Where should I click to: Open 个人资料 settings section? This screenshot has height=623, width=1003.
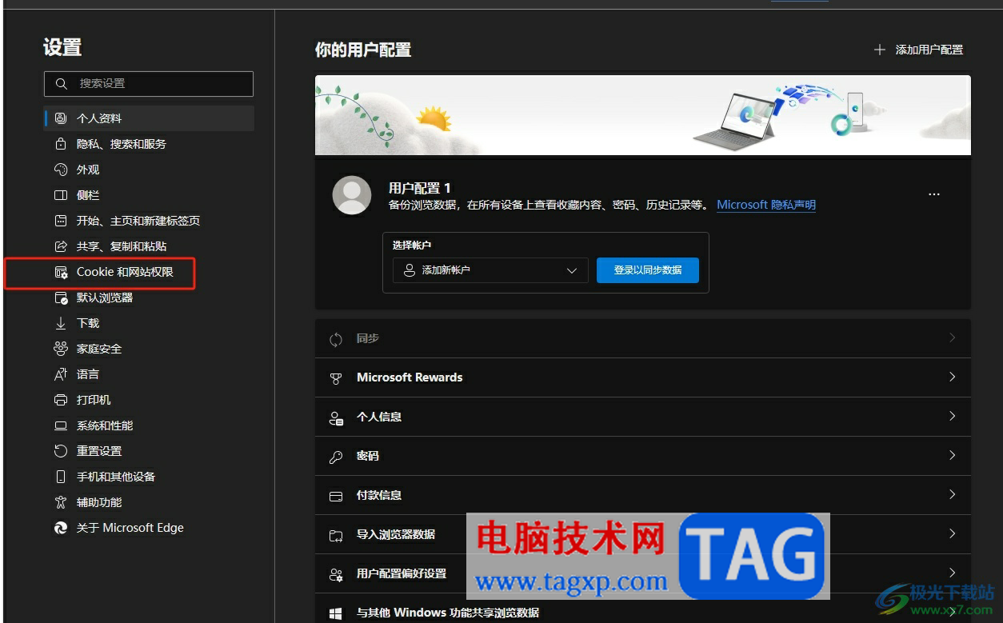[149, 118]
